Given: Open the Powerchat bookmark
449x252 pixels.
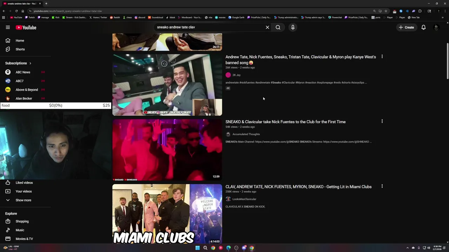Looking at the screenshot, I should 335,17.
